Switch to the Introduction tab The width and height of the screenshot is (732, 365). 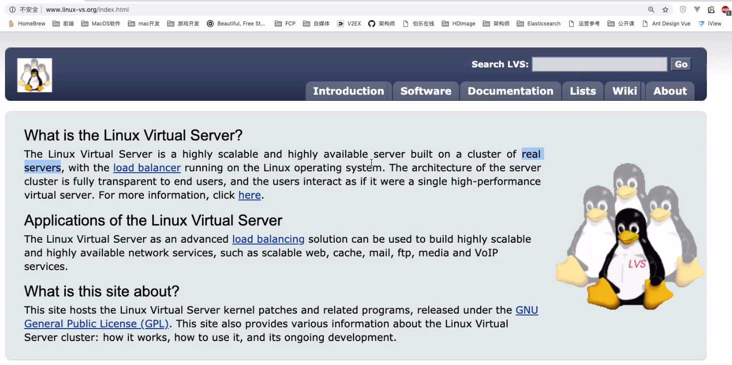coord(348,91)
